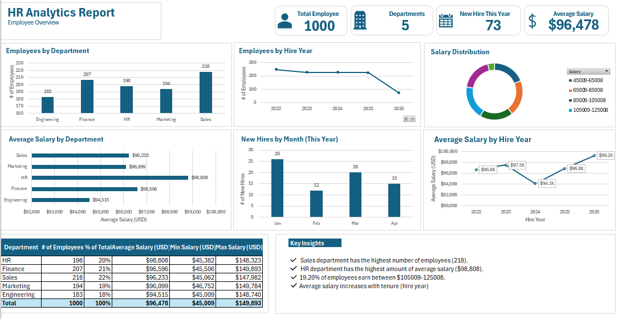Click the Average Salary by Hire Year title

483,139
